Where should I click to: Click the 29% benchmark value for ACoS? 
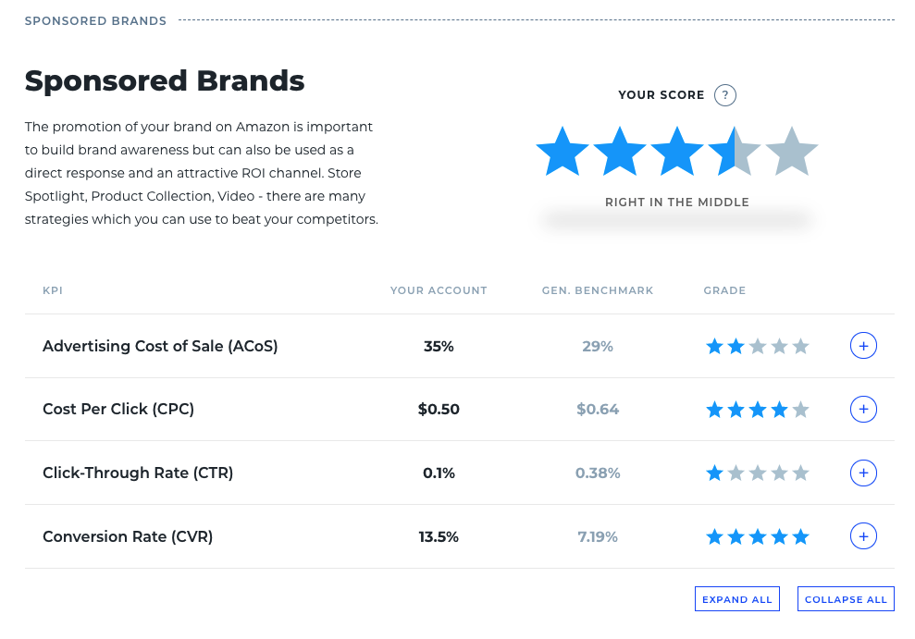tap(598, 345)
